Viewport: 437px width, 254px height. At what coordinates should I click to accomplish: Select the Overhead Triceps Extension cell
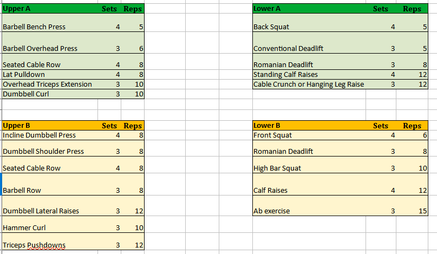pos(50,84)
